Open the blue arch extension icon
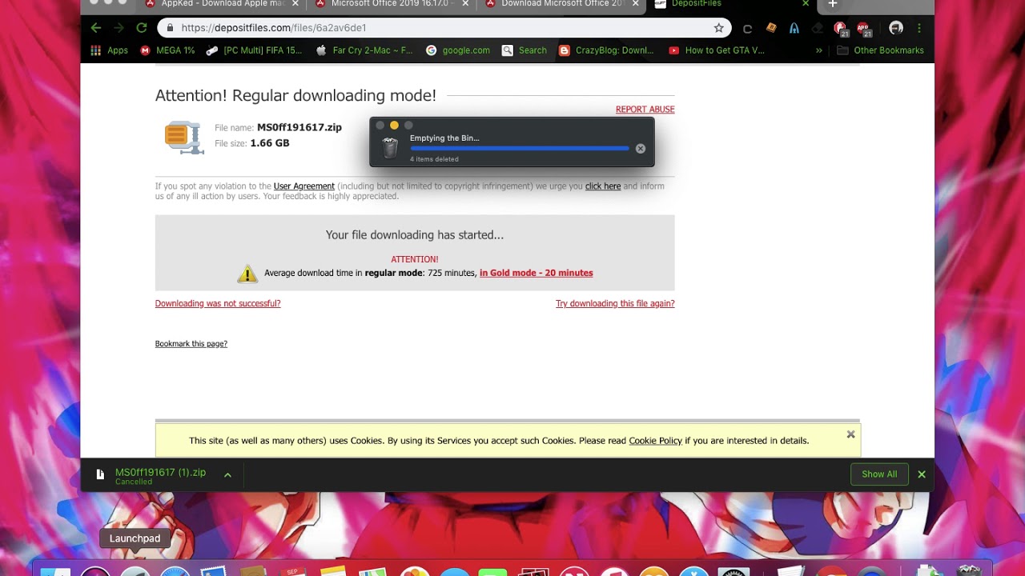1025x576 pixels. pos(794,28)
